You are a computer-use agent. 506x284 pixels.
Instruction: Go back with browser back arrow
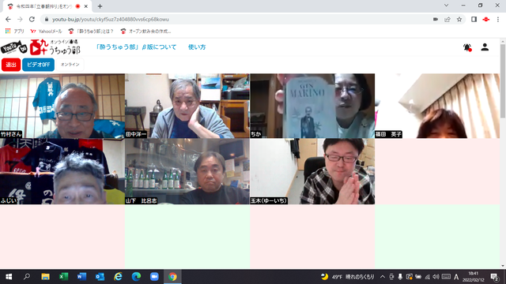(x=8, y=19)
